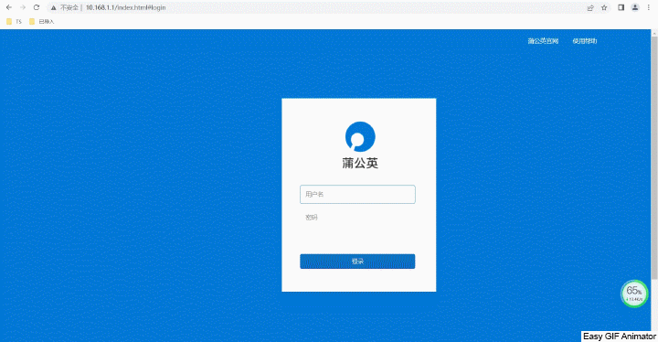Click the URL 10.168.1.1/index.html#login
The image size is (658, 342).
(125, 7)
